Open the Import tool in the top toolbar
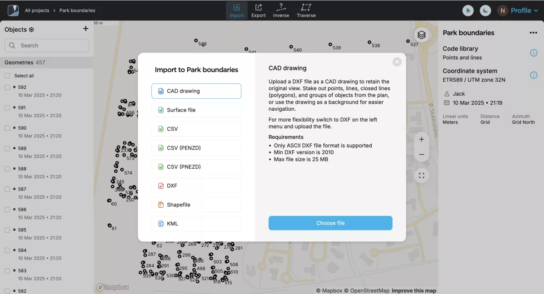 click(x=237, y=10)
